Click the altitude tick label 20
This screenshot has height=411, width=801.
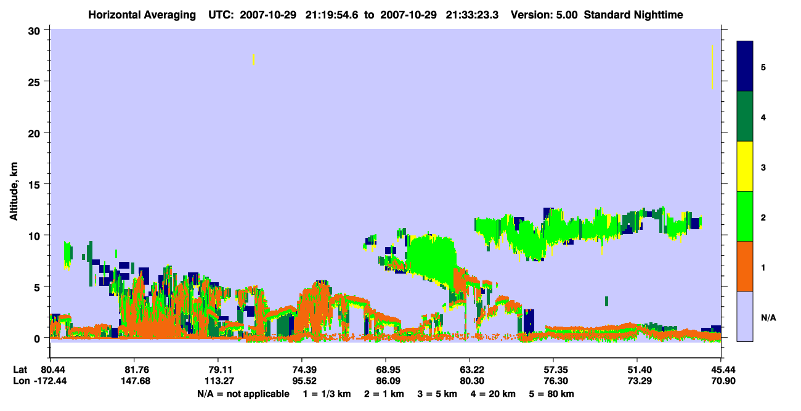(36, 132)
